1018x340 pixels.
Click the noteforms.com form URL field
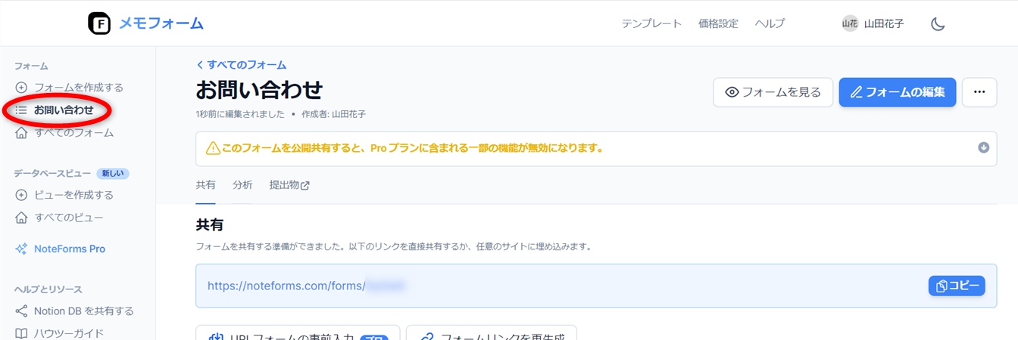[x=530, y=286]
